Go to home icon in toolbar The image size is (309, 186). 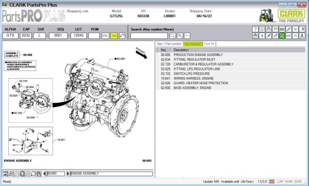(255, 36)
